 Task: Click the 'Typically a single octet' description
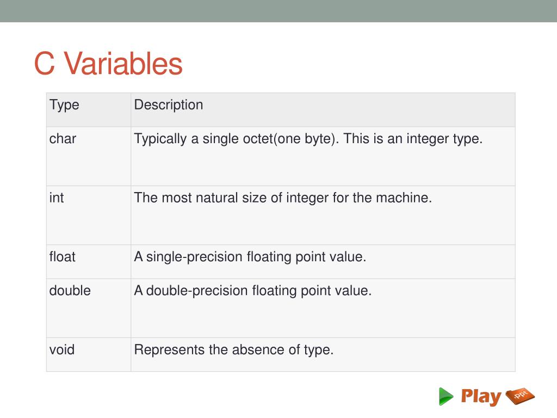(x=308, y=139)
